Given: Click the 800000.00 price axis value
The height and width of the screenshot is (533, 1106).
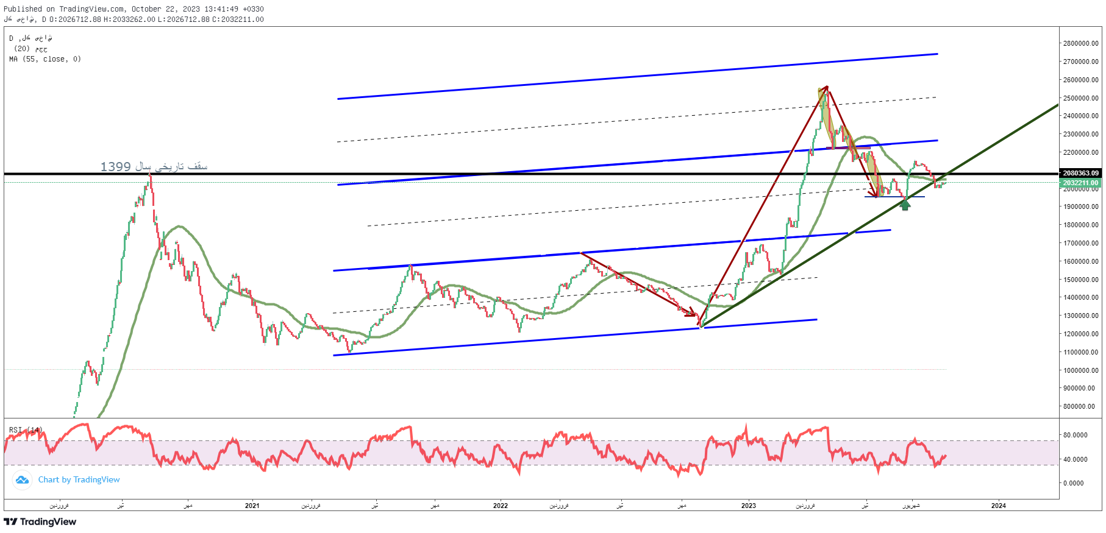Looking at the screenshot, I should click(1079, 406).
